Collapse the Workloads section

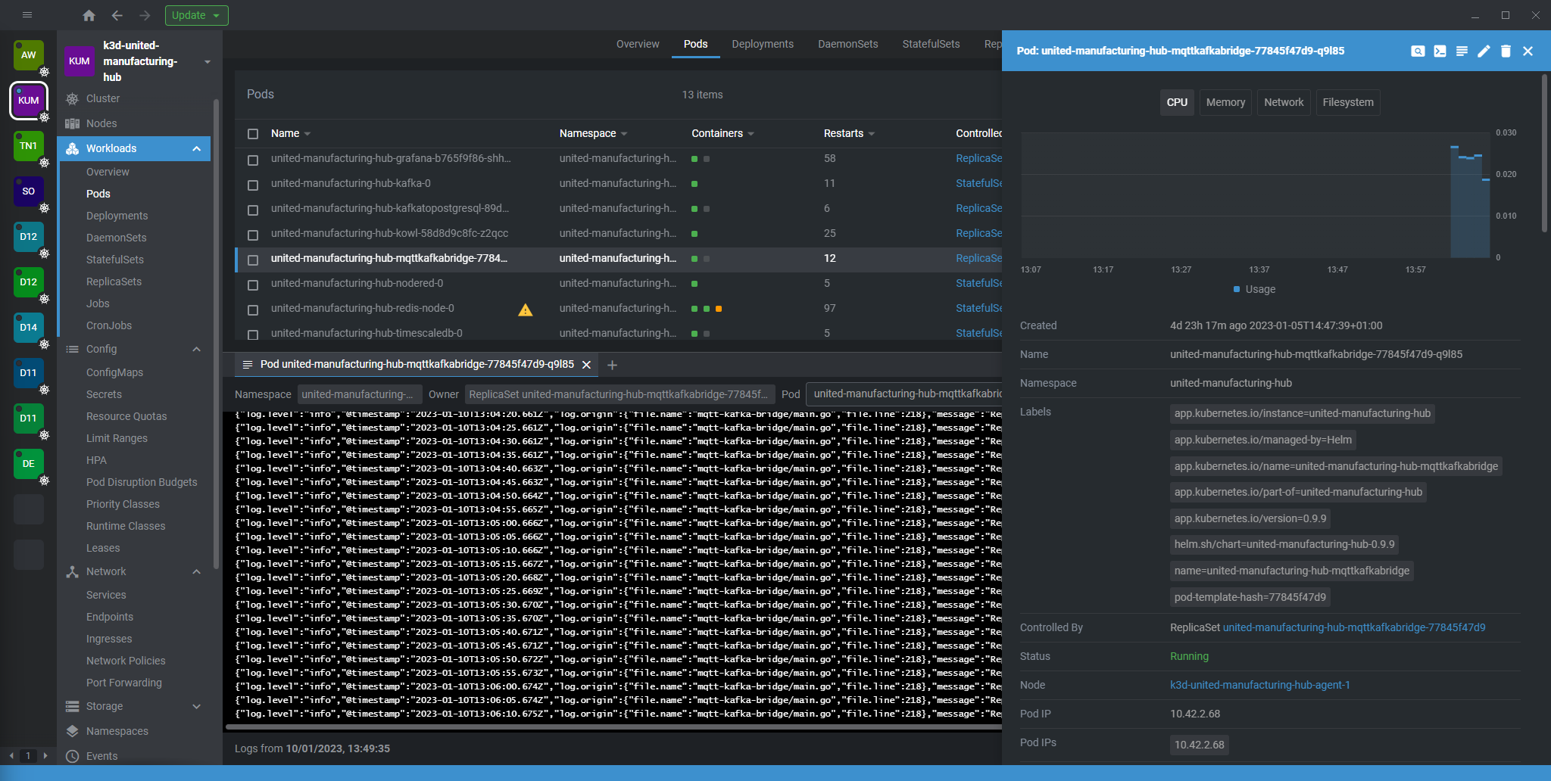pyautogui.click(x=196, y=148)
